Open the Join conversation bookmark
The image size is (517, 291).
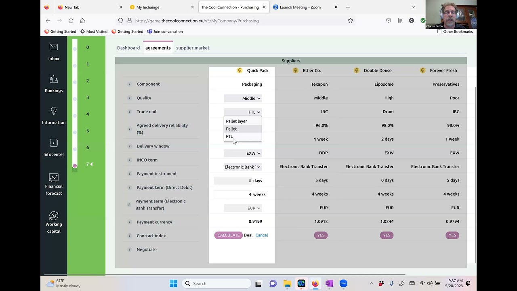[x=165, y=32]
